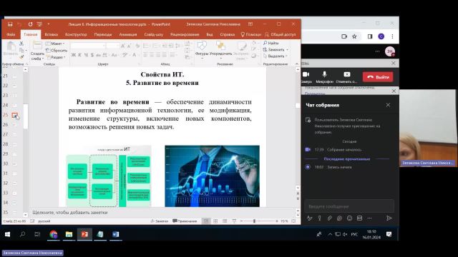Switch to Reading view in status bar

pos(225,221)
